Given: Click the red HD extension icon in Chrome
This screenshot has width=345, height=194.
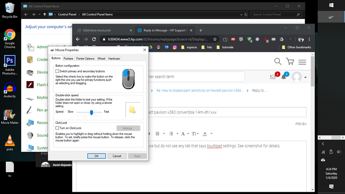Looking at the screenshot, I should coord(233,39).
